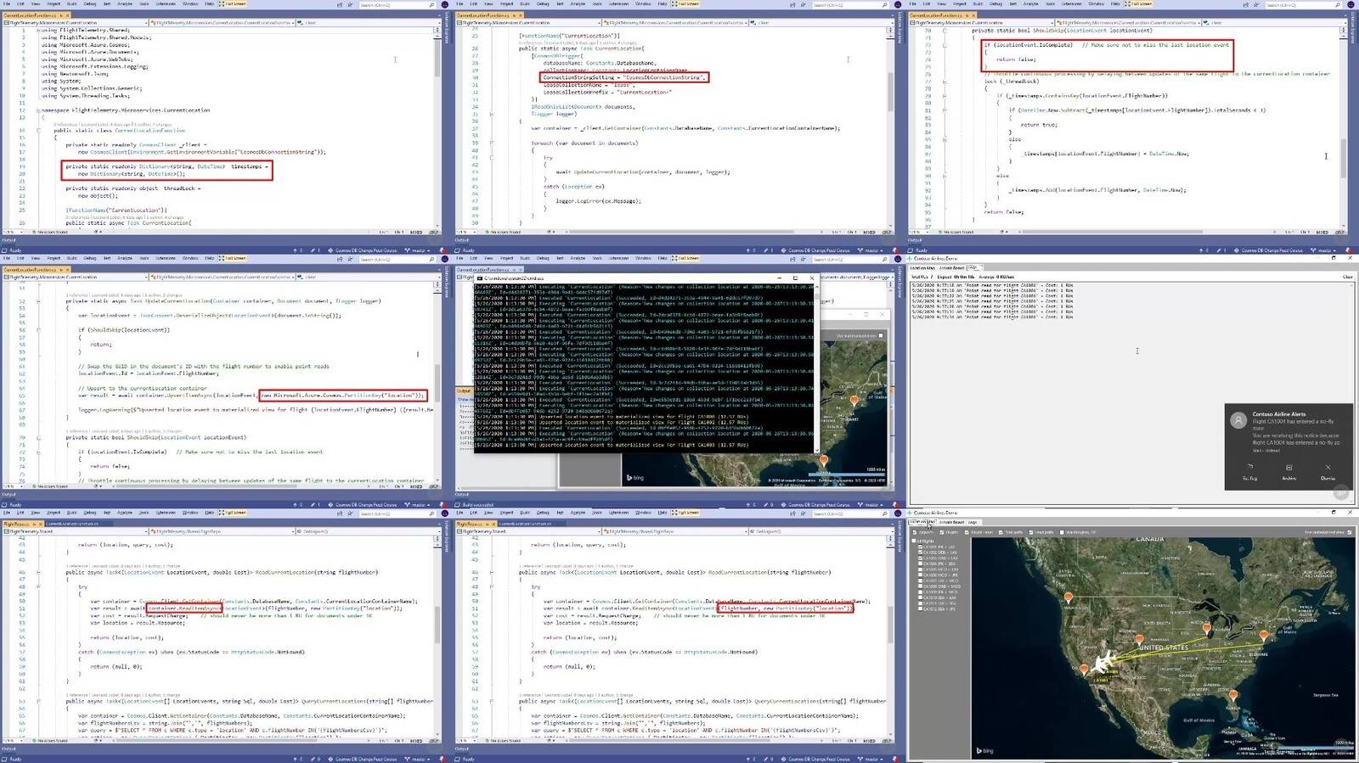Viewport: 1359px width, 763px height.
Task: Select the white airplane icon on flight map
Action: (x=1103, y=663)
